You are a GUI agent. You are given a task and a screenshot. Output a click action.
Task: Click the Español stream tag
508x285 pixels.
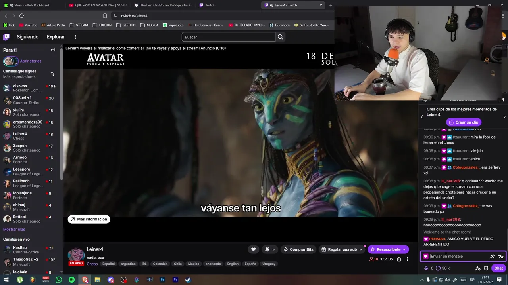point(108,264)
